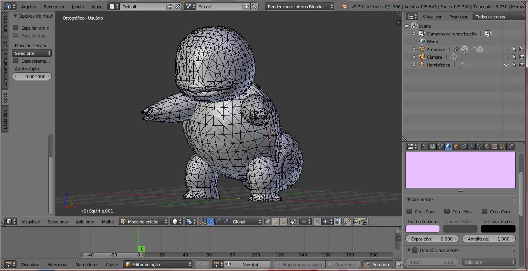
Task: Open the Ajuda menu
Action: click(x=97, y=7)
